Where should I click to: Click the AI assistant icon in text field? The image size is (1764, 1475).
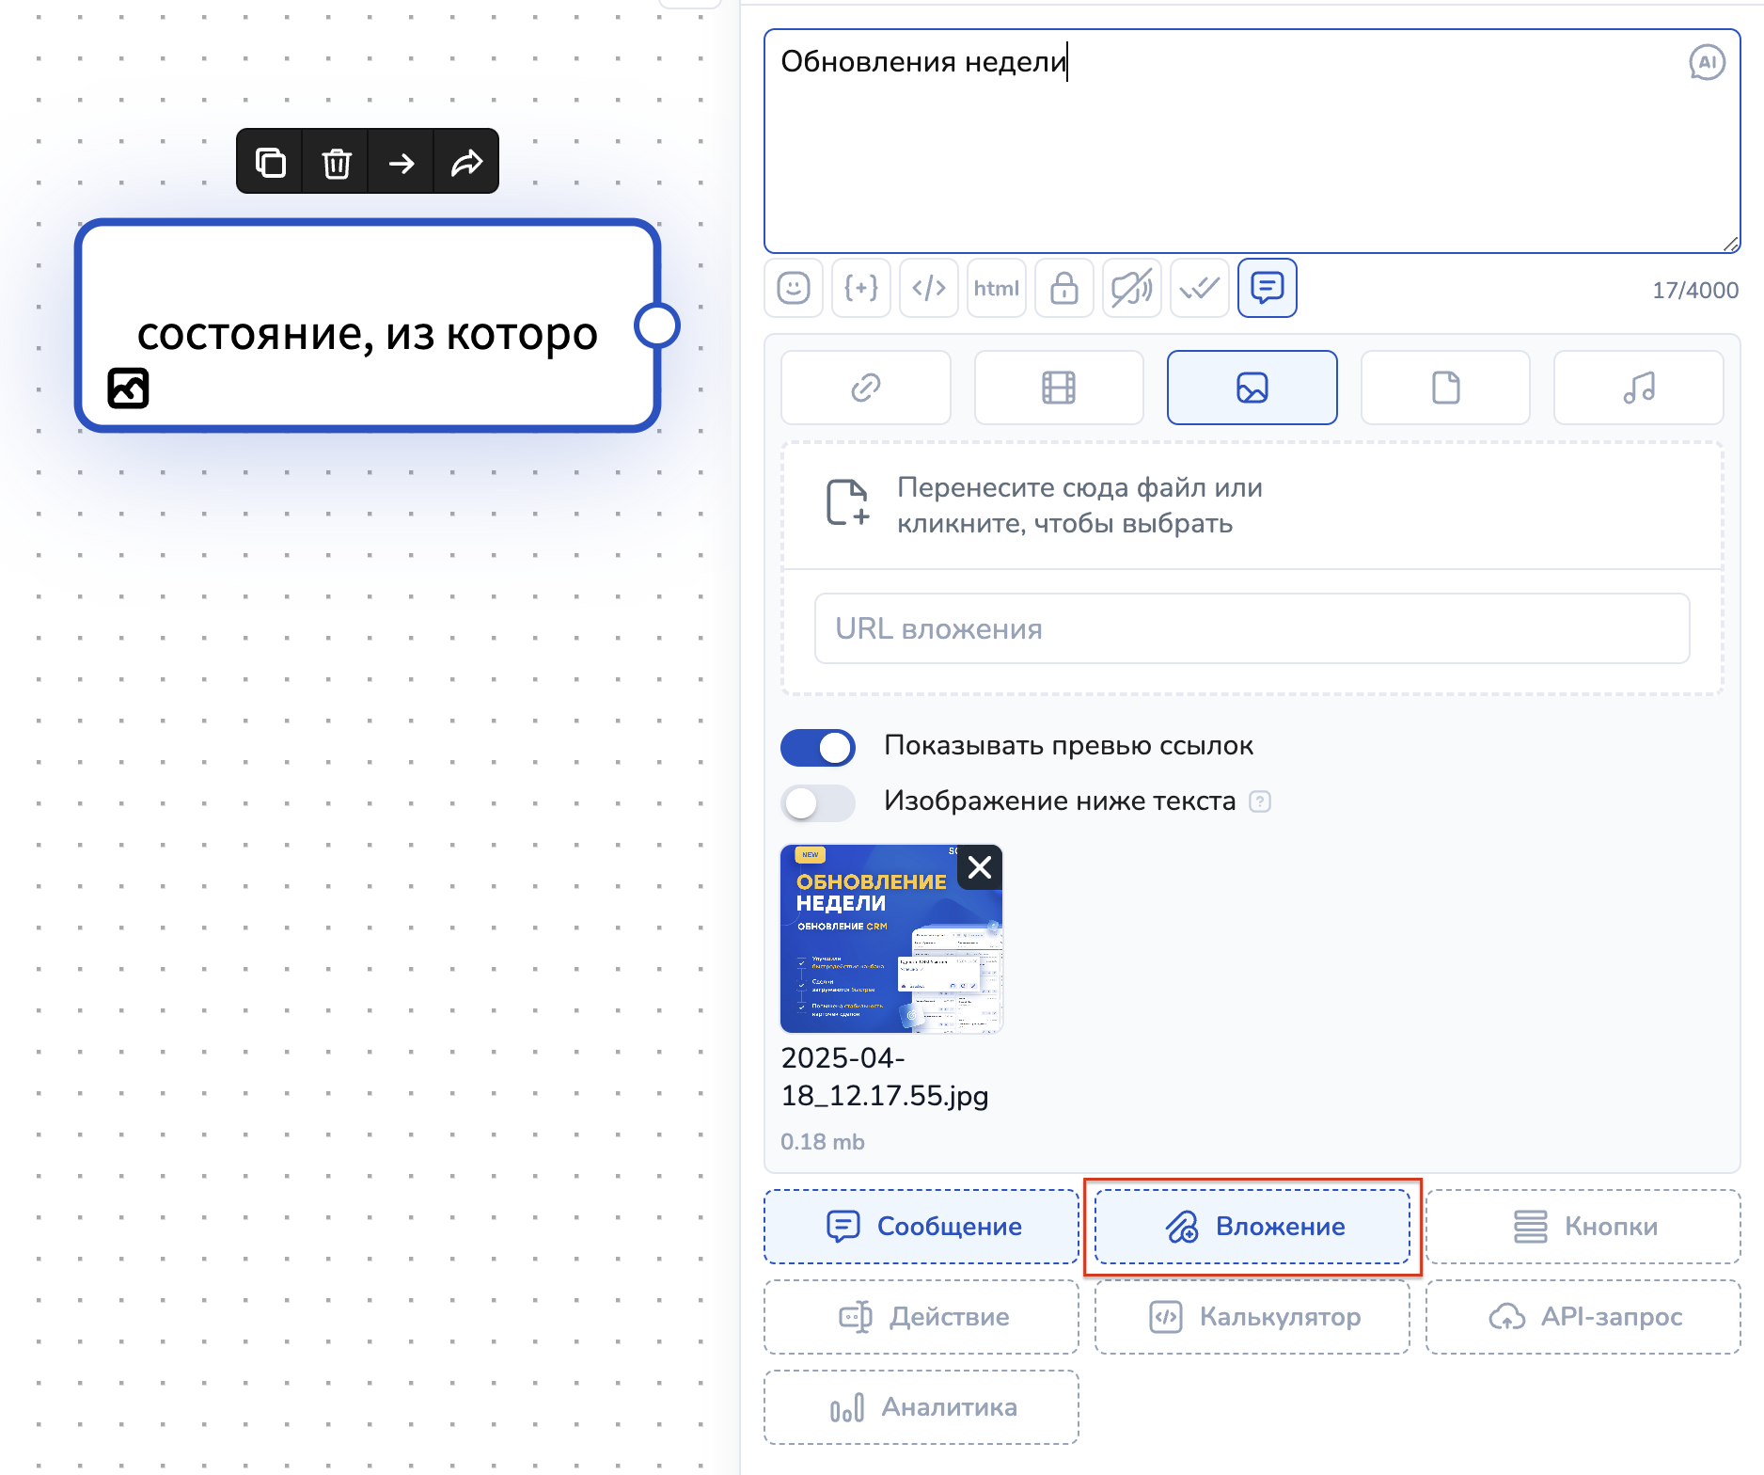(x=1706, y=63)
